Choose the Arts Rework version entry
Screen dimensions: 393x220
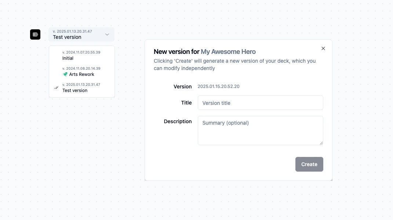[81, 74]
